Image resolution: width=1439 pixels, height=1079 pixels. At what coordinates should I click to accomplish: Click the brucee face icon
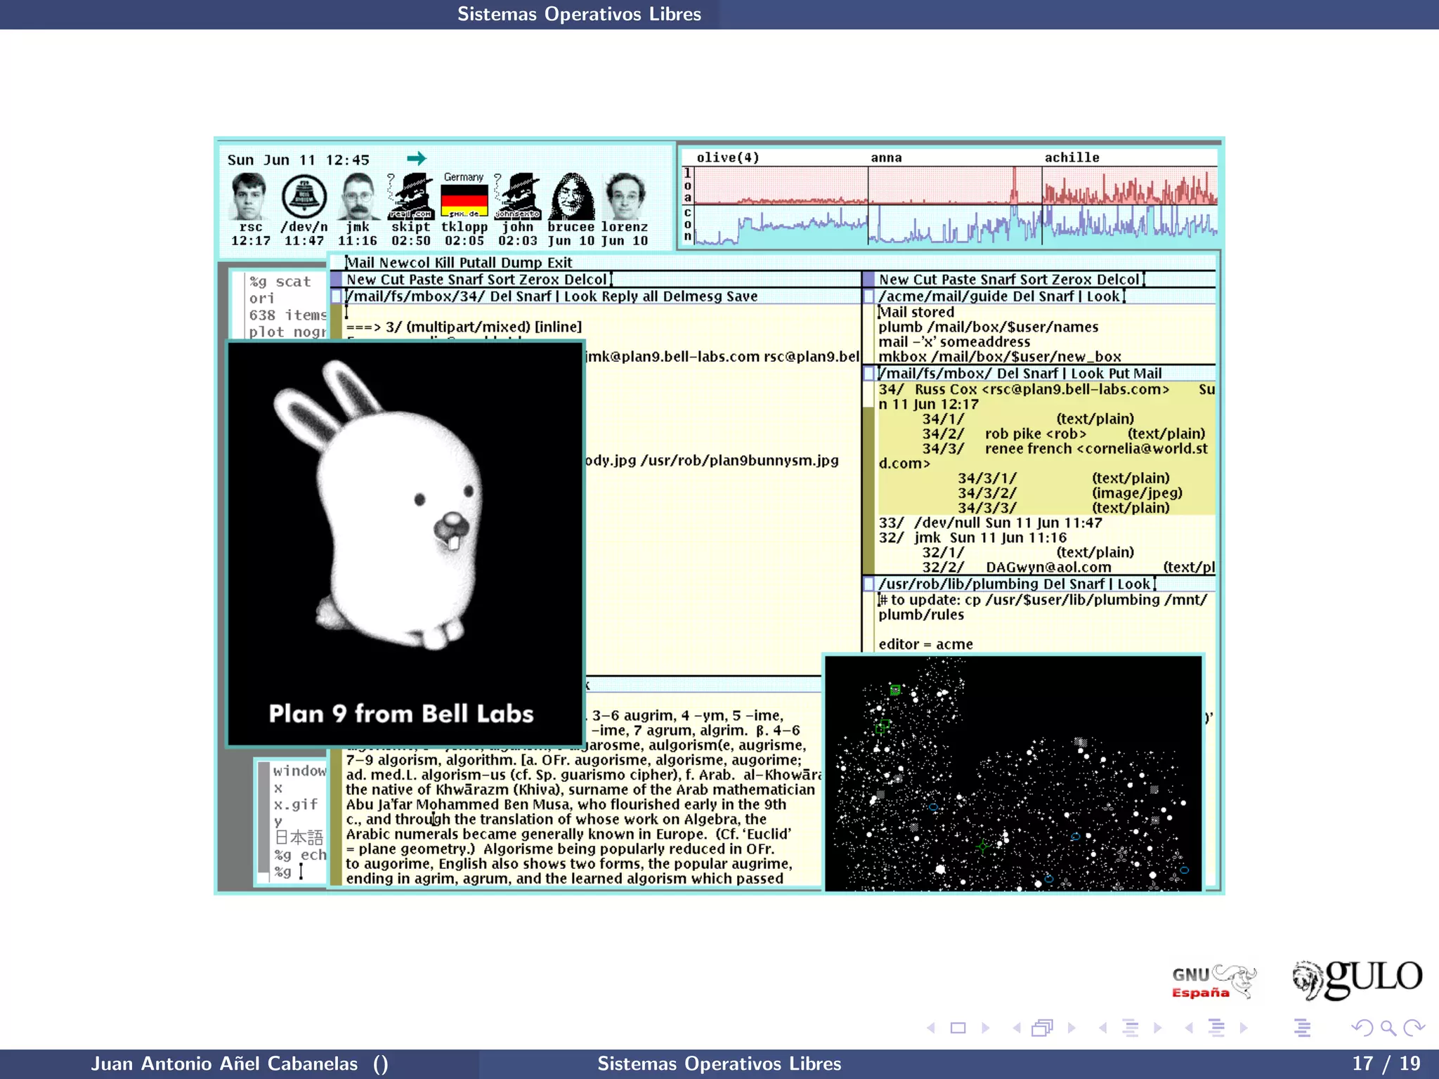[x=572, y=197]
